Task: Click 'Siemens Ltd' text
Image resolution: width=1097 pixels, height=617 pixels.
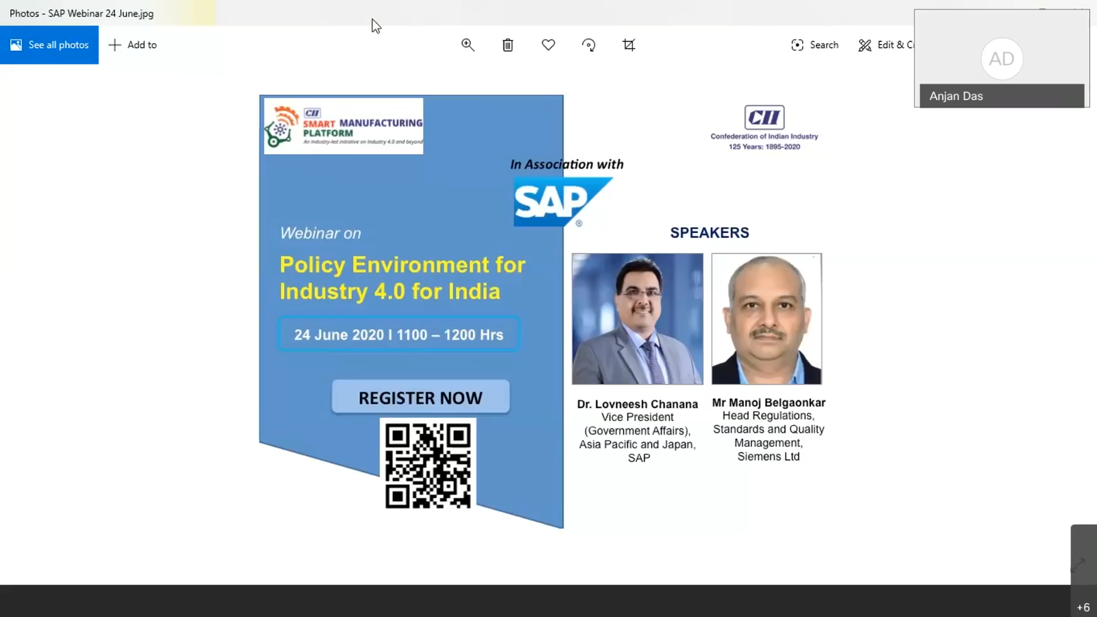Action: click(x=769, y=457)
